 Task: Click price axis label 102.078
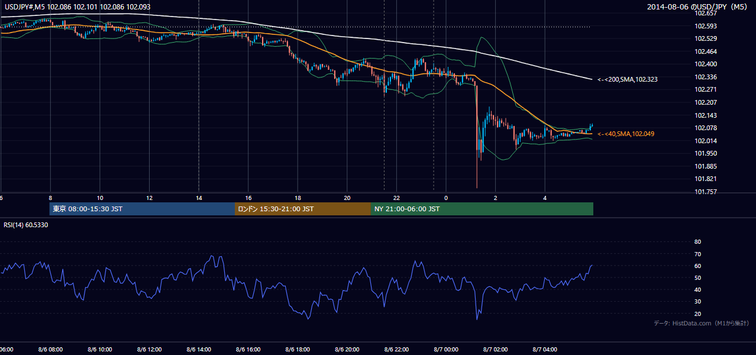[705, 128]
